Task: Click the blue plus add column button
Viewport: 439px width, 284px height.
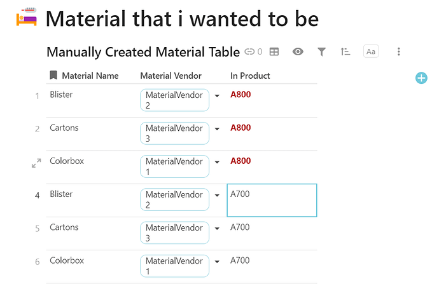Action: [421, 78]
